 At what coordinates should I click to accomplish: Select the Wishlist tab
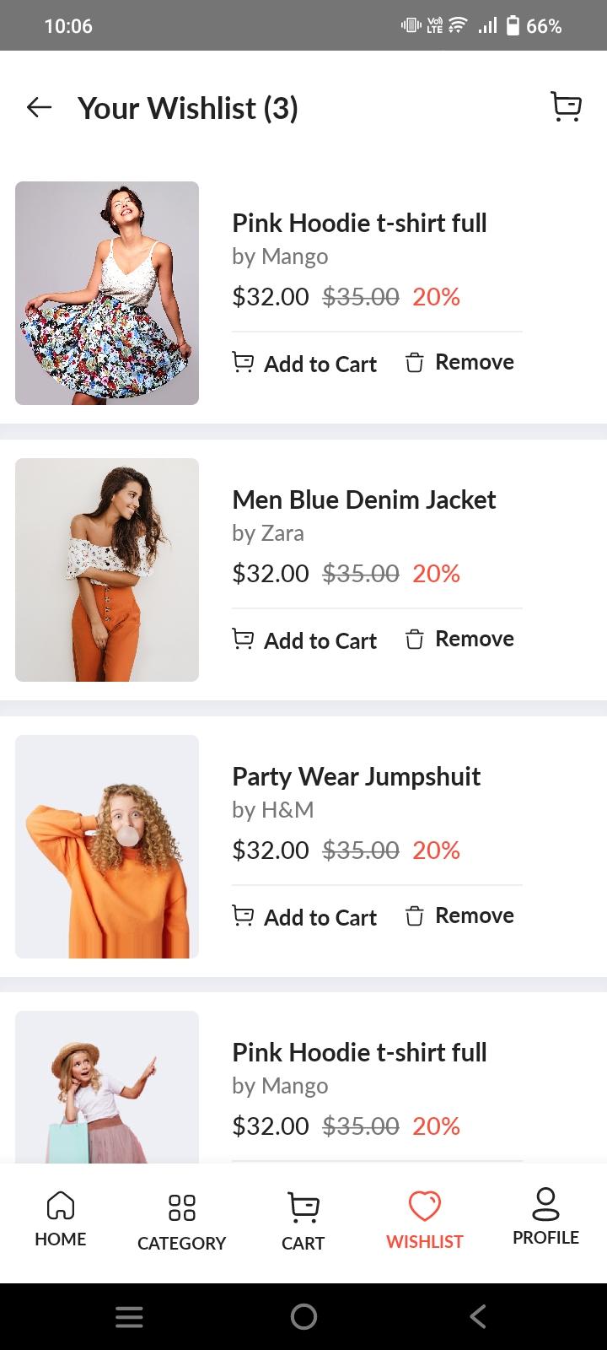coord(424,1220)
